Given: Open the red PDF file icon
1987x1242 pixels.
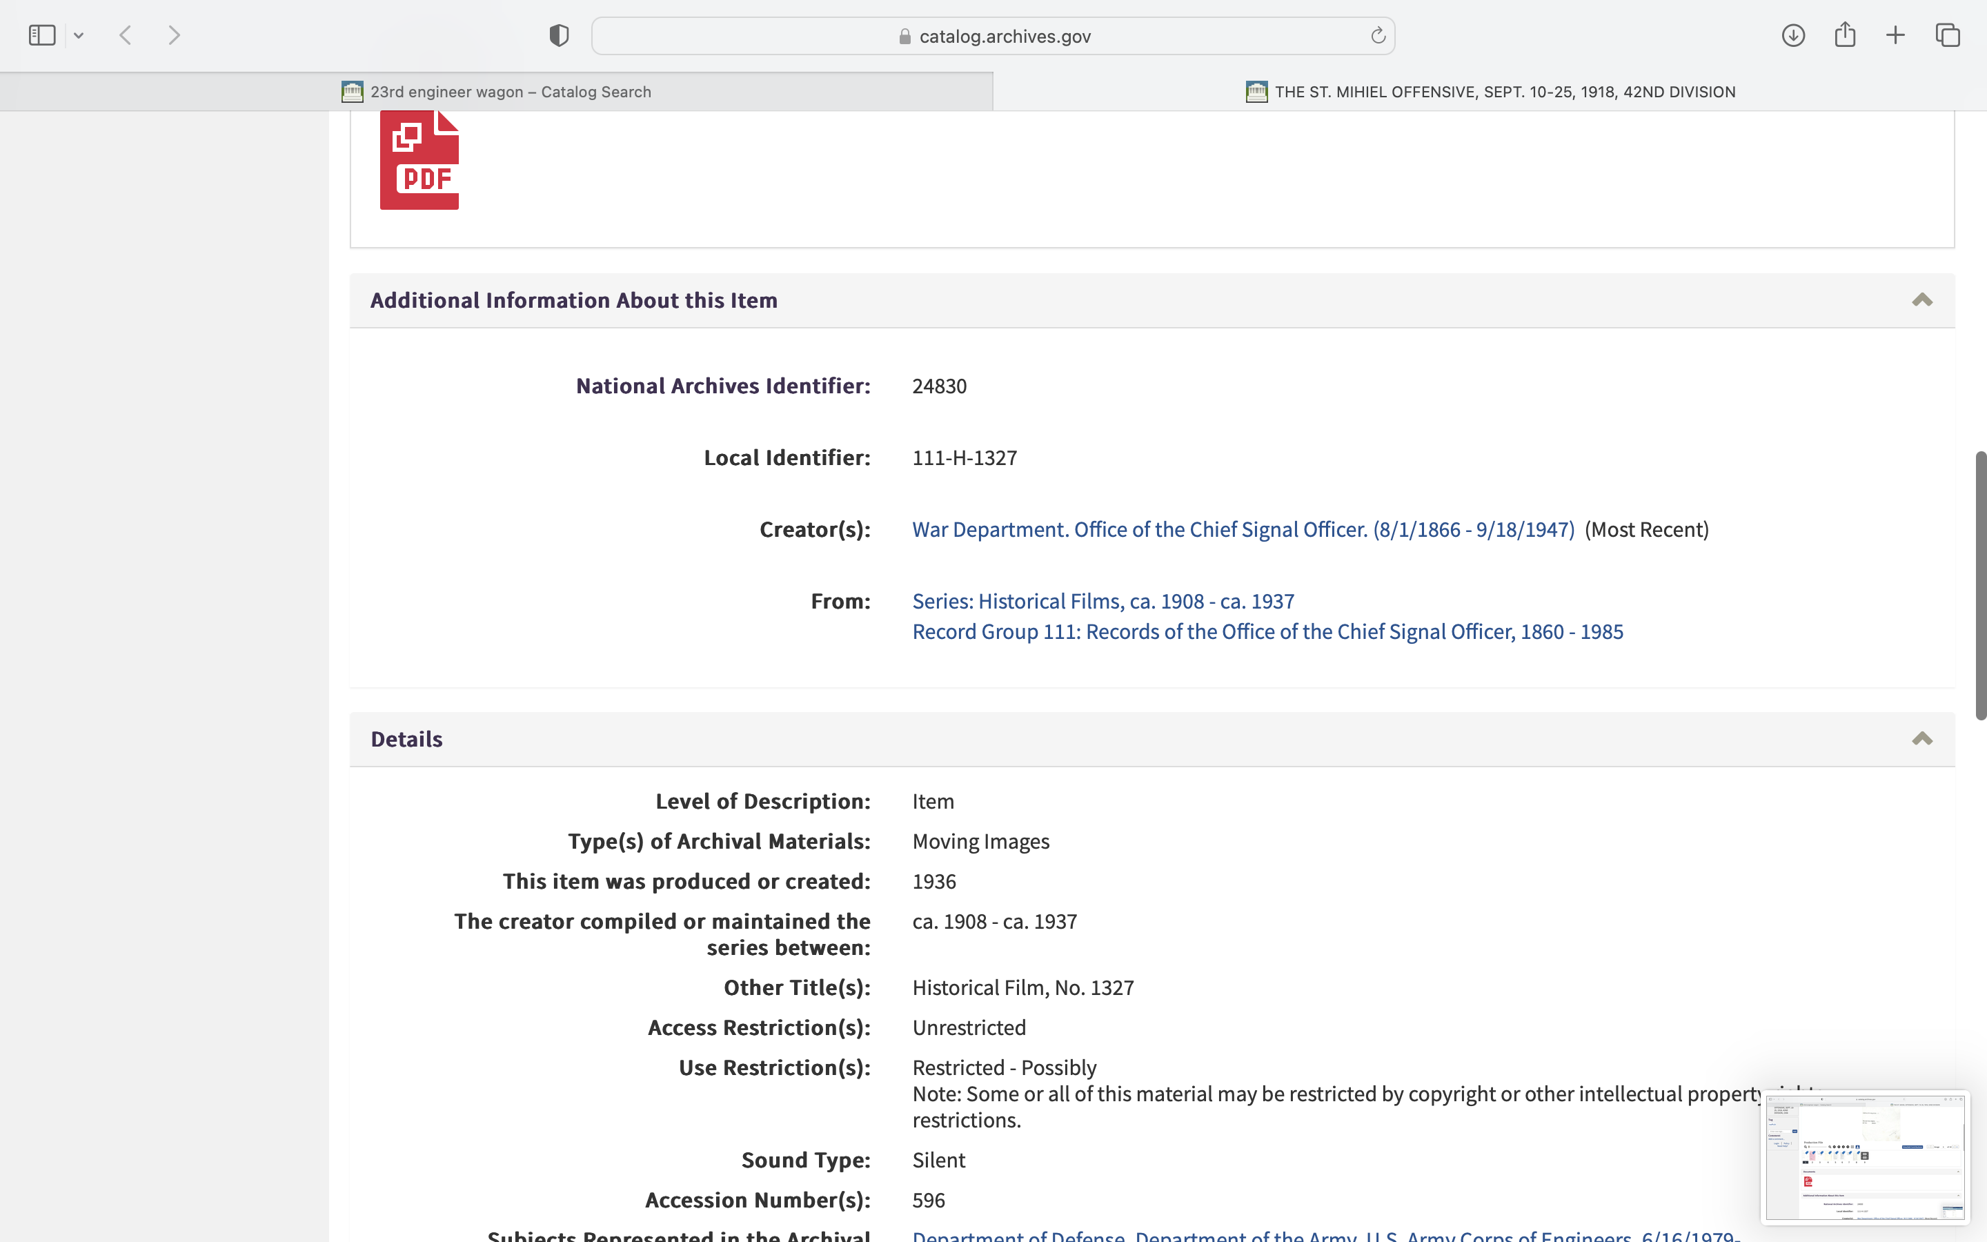Looking at the screenshot, I should coord(419,160).
